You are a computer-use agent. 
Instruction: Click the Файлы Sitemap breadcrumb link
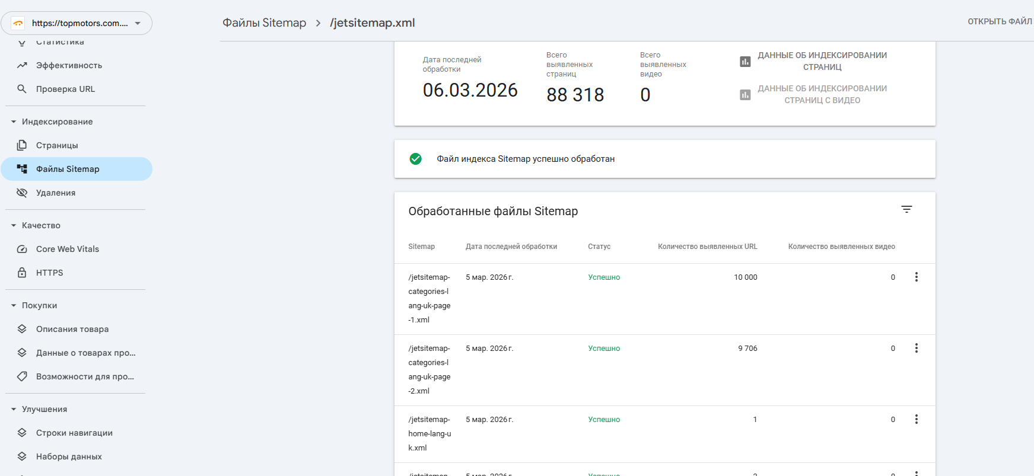264,23
